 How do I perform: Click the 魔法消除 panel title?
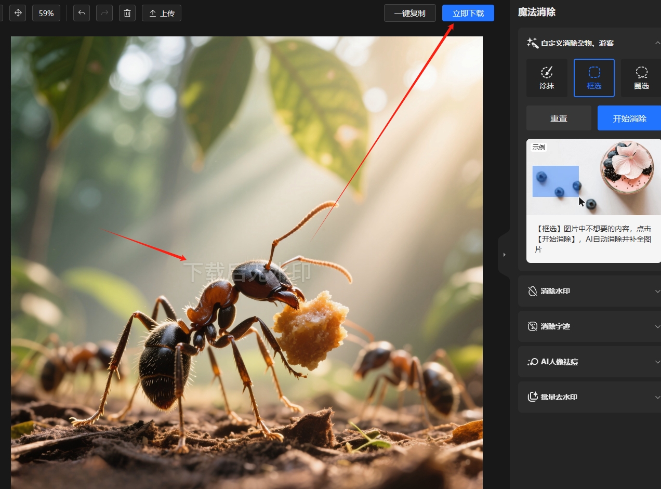537,12
